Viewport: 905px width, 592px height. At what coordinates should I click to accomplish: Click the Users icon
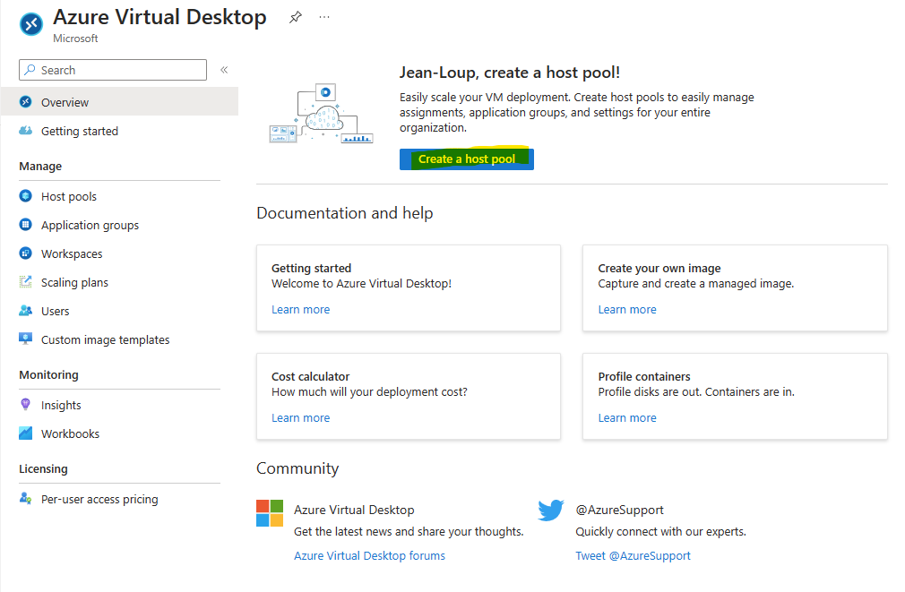pyautogui.click(x=25, y=311)
